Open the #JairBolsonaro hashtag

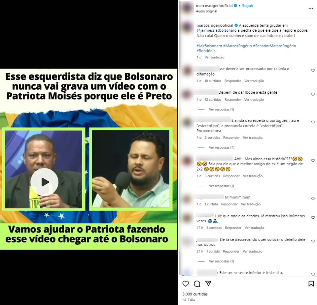click(x=209, y=46)
